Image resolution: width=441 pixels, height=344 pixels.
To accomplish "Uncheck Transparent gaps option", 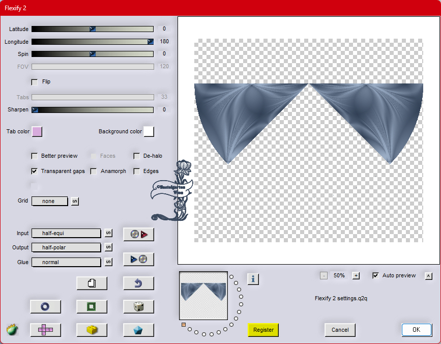I will [x=35, y=171].
